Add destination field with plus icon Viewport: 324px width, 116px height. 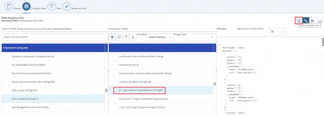pyautogui.click(x=112, y=37)
